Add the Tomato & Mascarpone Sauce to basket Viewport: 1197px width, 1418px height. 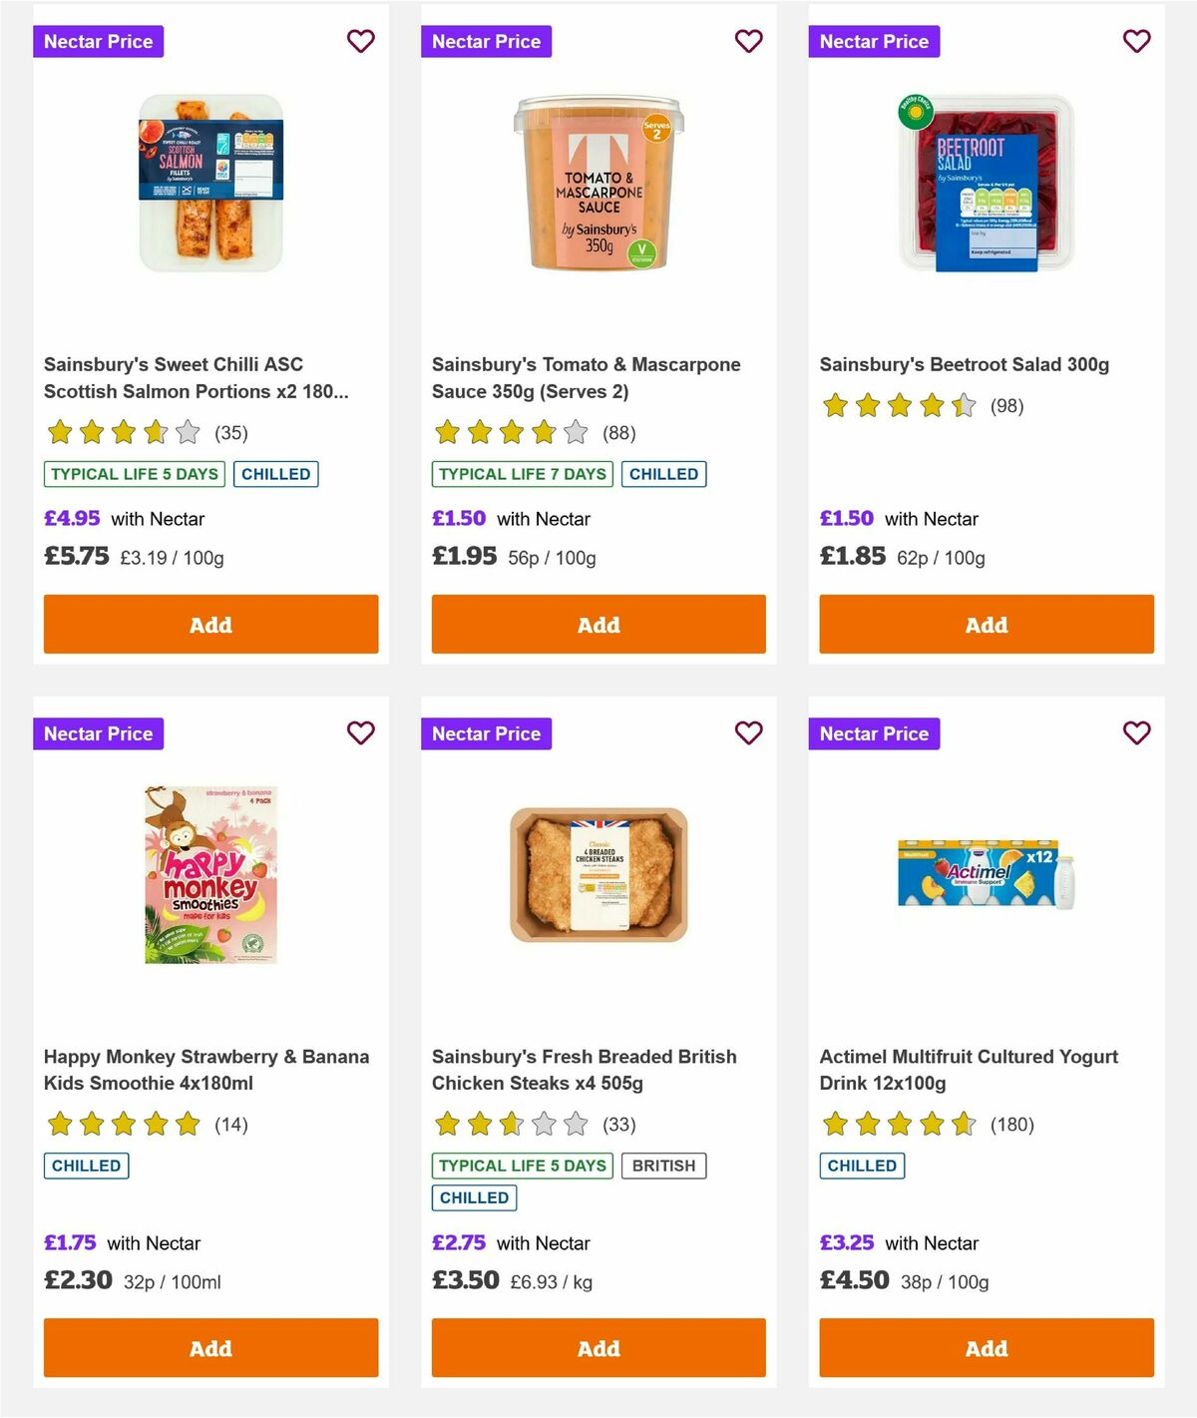point(598,624)
